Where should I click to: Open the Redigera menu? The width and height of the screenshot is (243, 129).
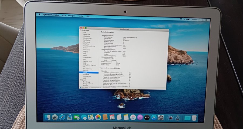coord(72,15)
